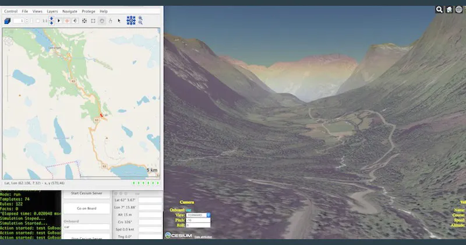The height and width of the screenshot is (245, 466).
Task: Select the hand pan tool
Action: tap(110, 21)
